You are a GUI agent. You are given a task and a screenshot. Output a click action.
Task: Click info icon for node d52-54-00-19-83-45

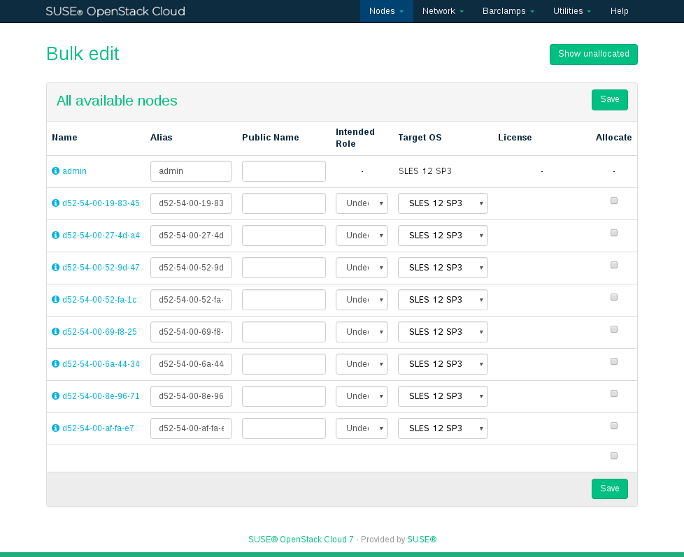[56, 203]
